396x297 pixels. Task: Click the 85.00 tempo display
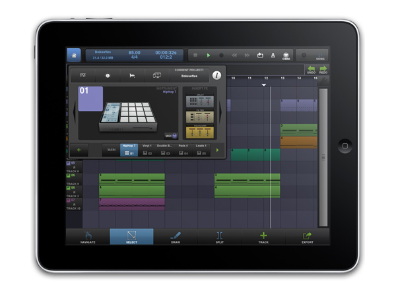(x=135, y=53)
